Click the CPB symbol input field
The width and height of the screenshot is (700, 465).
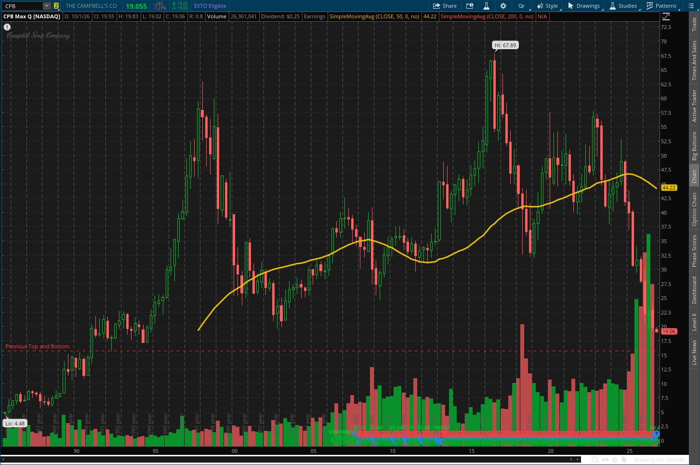coord(23,6)
